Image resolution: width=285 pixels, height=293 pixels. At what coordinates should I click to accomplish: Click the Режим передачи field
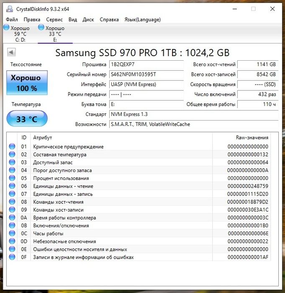146,94
